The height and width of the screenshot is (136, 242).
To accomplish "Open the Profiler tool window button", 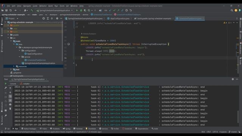I will point(115,128).
